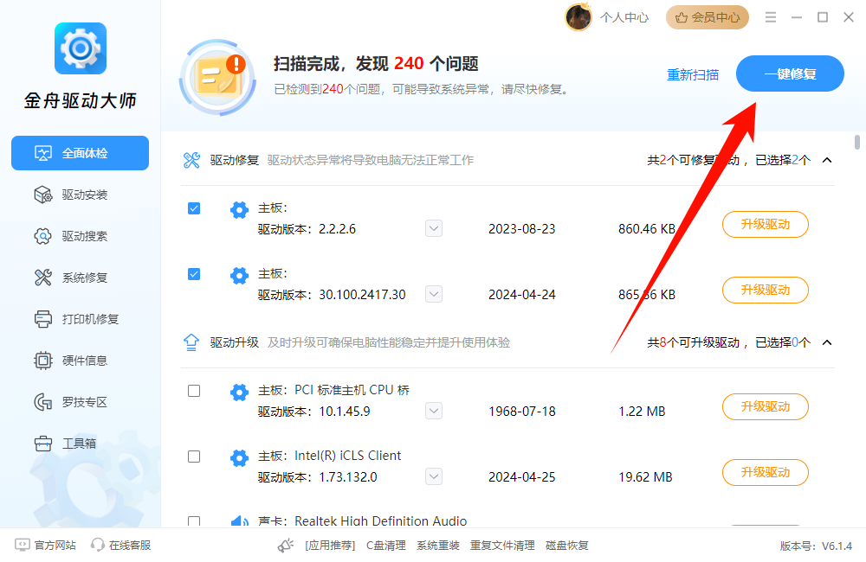This screenshot has width=866, height=562.
Task: Open the 系统修复 section
Action: 80,278
